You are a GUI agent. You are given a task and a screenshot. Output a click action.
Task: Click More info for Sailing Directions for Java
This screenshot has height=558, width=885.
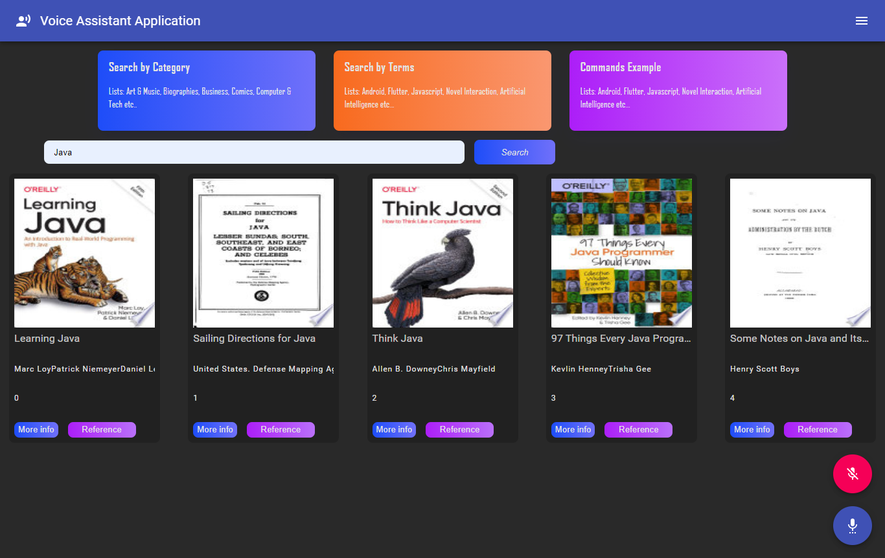215,430
